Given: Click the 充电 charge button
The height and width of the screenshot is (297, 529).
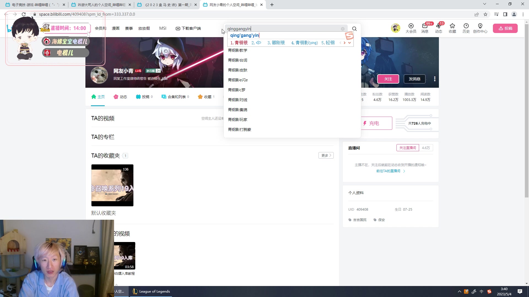Looking at the screenshot, I should [376, 123].
